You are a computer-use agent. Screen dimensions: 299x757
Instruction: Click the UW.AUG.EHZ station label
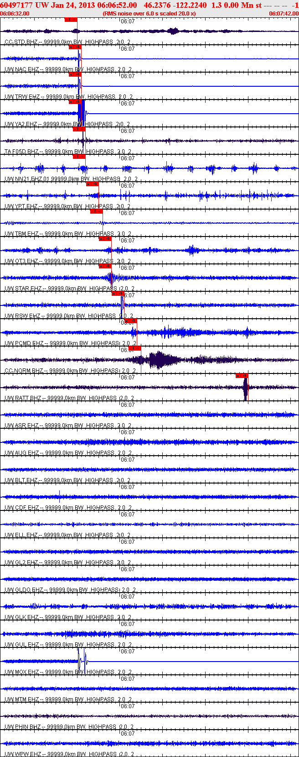[x=68, y=453]
